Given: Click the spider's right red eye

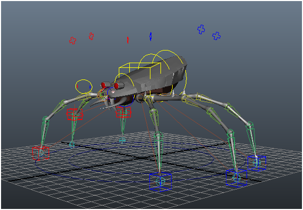Looking at the screenshot, I should [x=116, y=86].
